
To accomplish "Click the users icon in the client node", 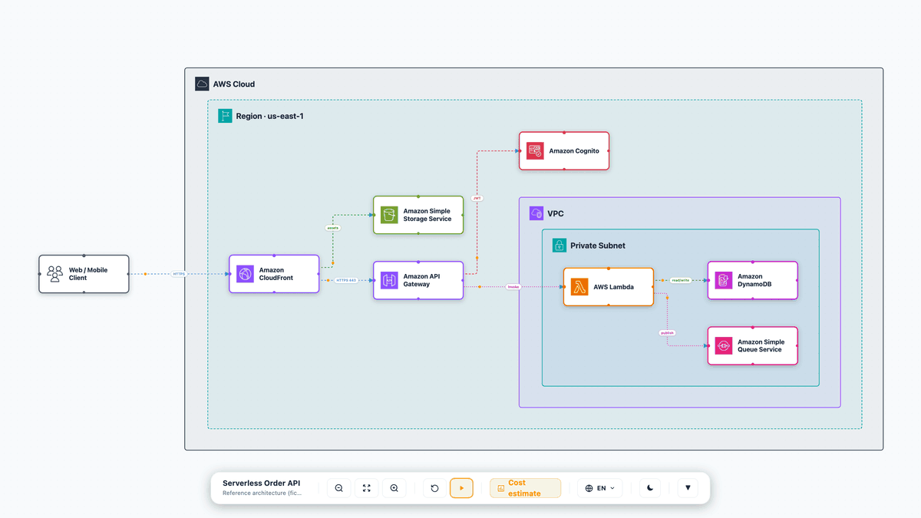I will click(x=54, y=274).
